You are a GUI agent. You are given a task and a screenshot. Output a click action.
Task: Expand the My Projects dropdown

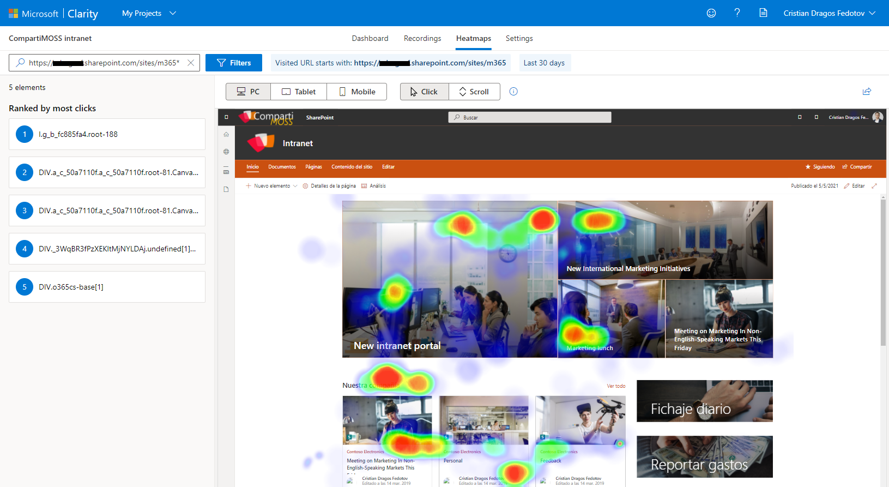[149, 13]
